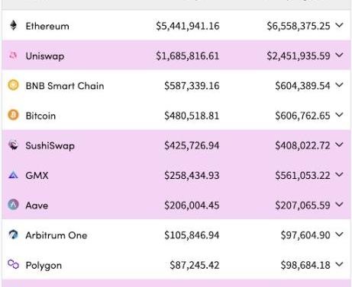
Task: Open the Bitcoin row dropdown arrow
Action: [x=339, y=115]
